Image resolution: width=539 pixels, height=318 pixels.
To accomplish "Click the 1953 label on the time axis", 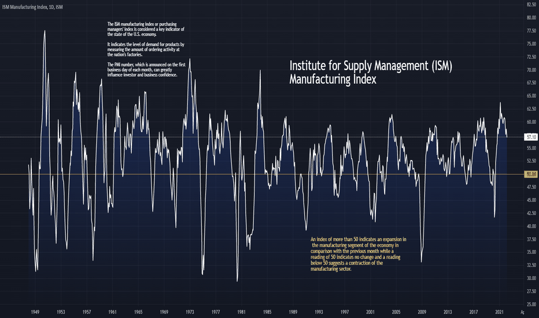I will click(61, 312).
